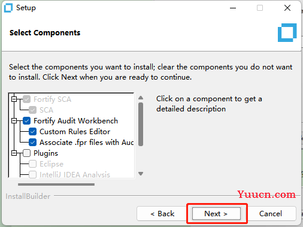Enable the Plugins checkbox
303x227 pixels.
pos(26,153)
